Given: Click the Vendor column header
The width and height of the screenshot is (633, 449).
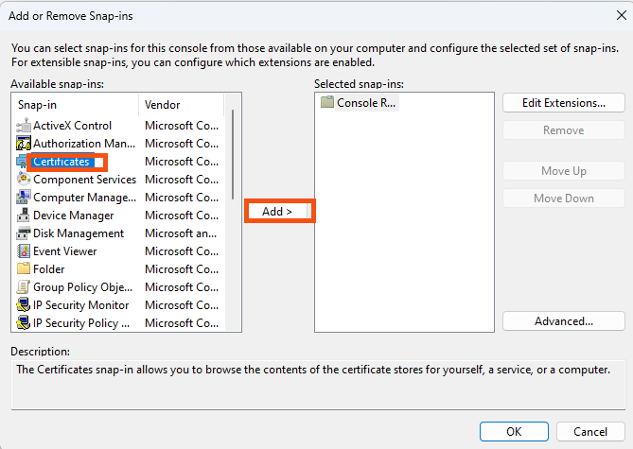Looking at the screenshot, I should click(x=181, y=105).
